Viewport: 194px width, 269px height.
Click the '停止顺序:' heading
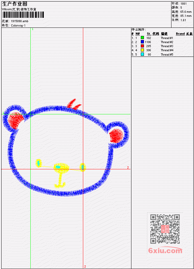tap(139, 30)
